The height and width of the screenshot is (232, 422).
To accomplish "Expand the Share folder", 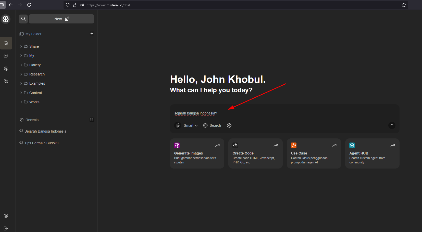I will tap(21, 46).
